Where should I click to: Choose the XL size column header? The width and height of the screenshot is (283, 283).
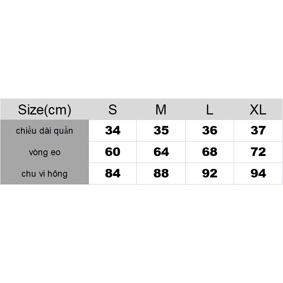258,110
